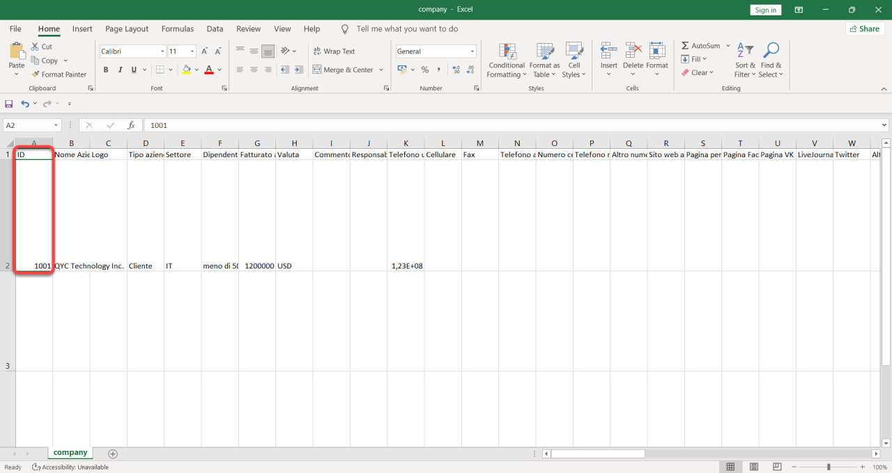892x473 pixels.
Task: Click the Decrease Decimal icon
Action: (471, 70)
